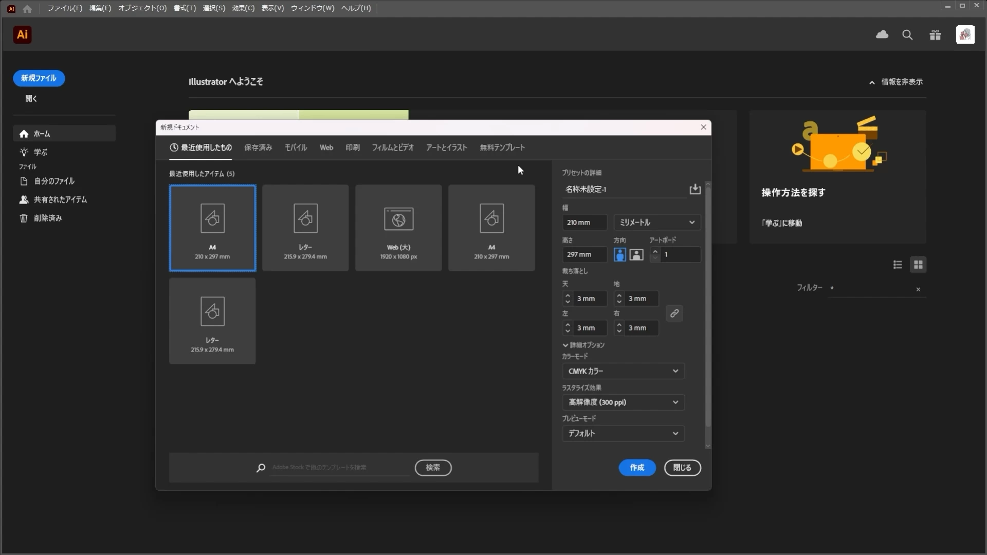Click the 検索 button for Adobe Stock templates

tap(433, 468)
